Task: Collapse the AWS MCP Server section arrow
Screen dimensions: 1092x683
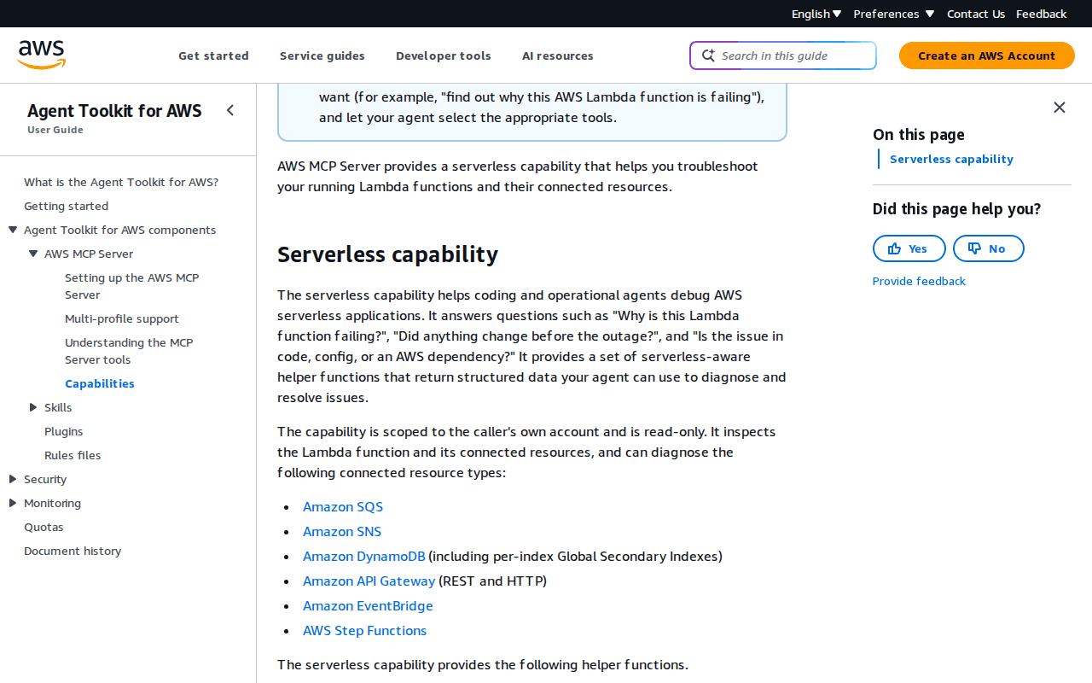Action: click(33, 254)
